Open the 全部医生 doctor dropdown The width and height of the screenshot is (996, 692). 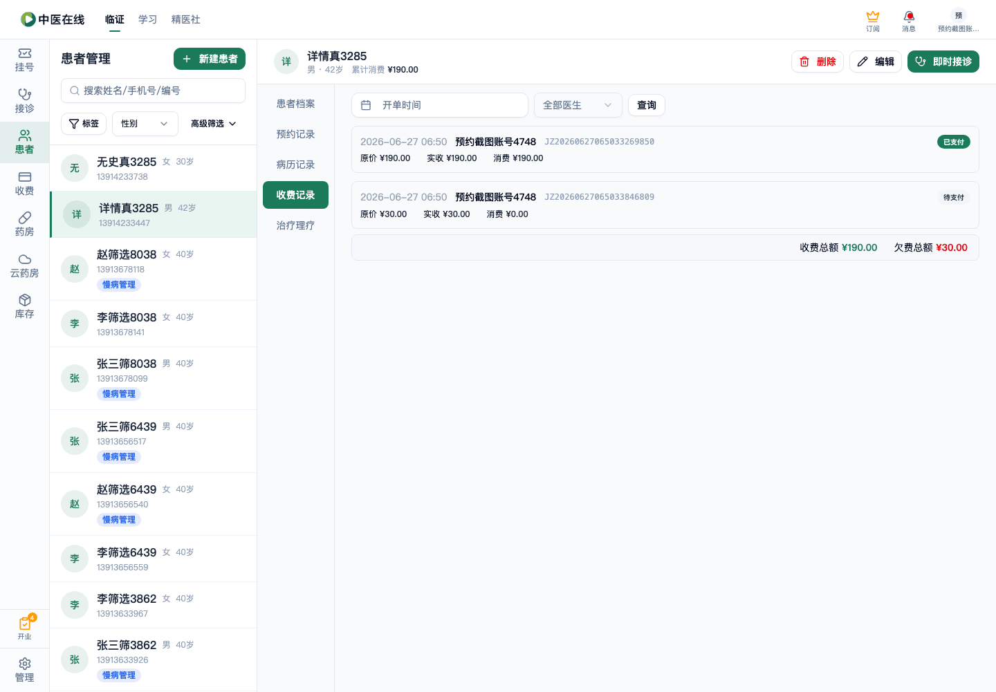tap(578, 105)
